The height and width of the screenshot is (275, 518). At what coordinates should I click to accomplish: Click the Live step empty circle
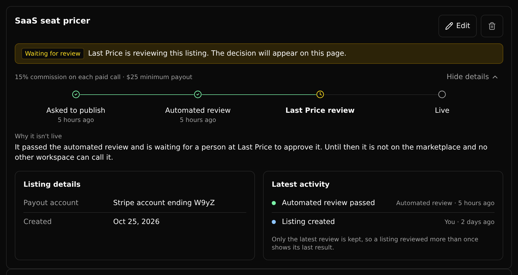coord(442,94)
